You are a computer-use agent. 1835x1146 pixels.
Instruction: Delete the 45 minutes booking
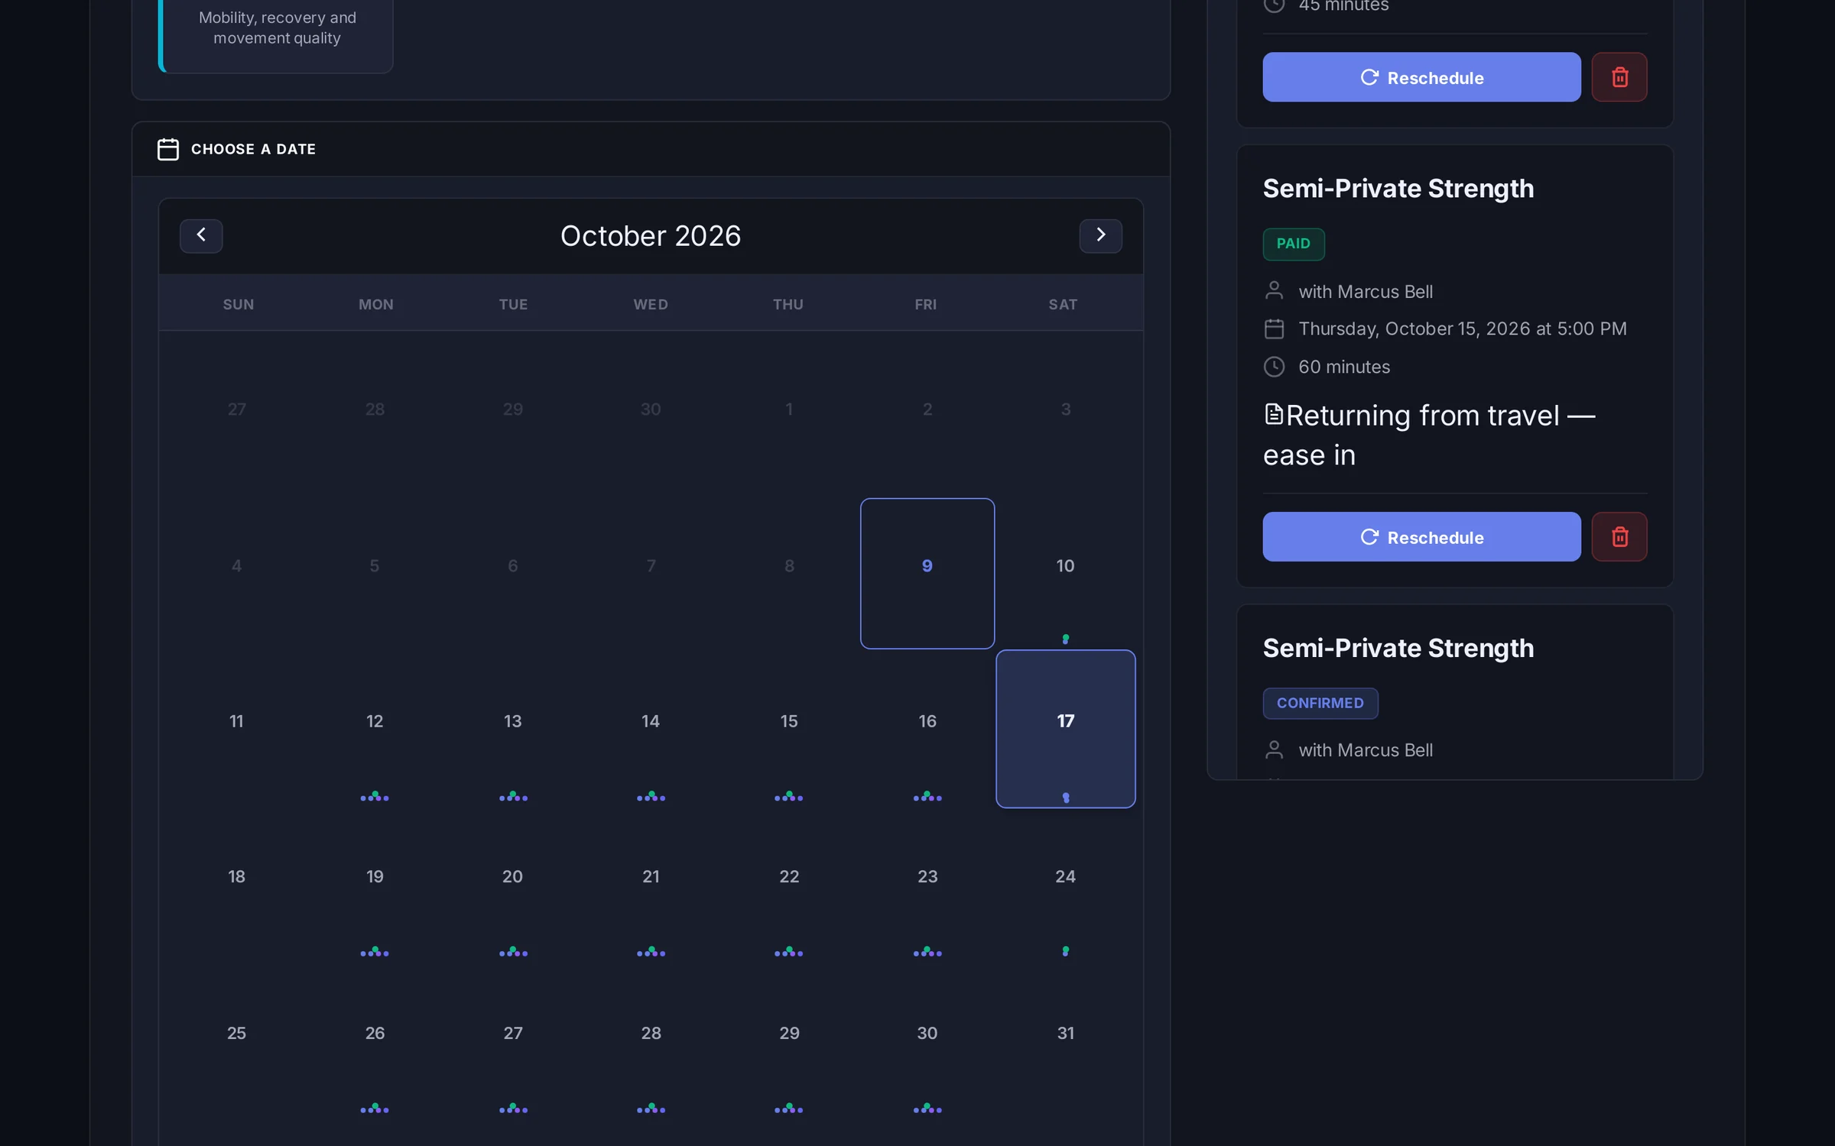(1619, 77)
